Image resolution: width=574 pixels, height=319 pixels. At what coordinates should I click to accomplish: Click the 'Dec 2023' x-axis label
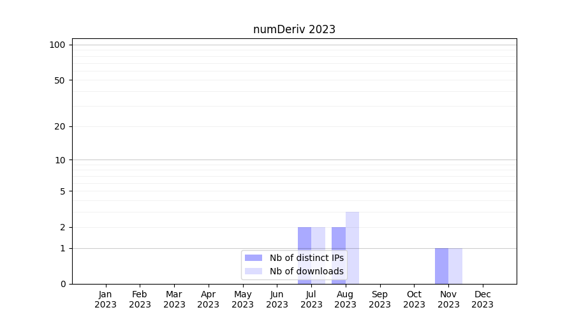(x=483, y=299)
